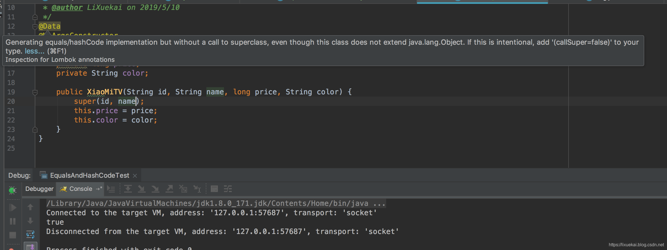This screenshot has width=667, height=250.
Task: Click the Step Out icon
Action: [x=169, y=189]
